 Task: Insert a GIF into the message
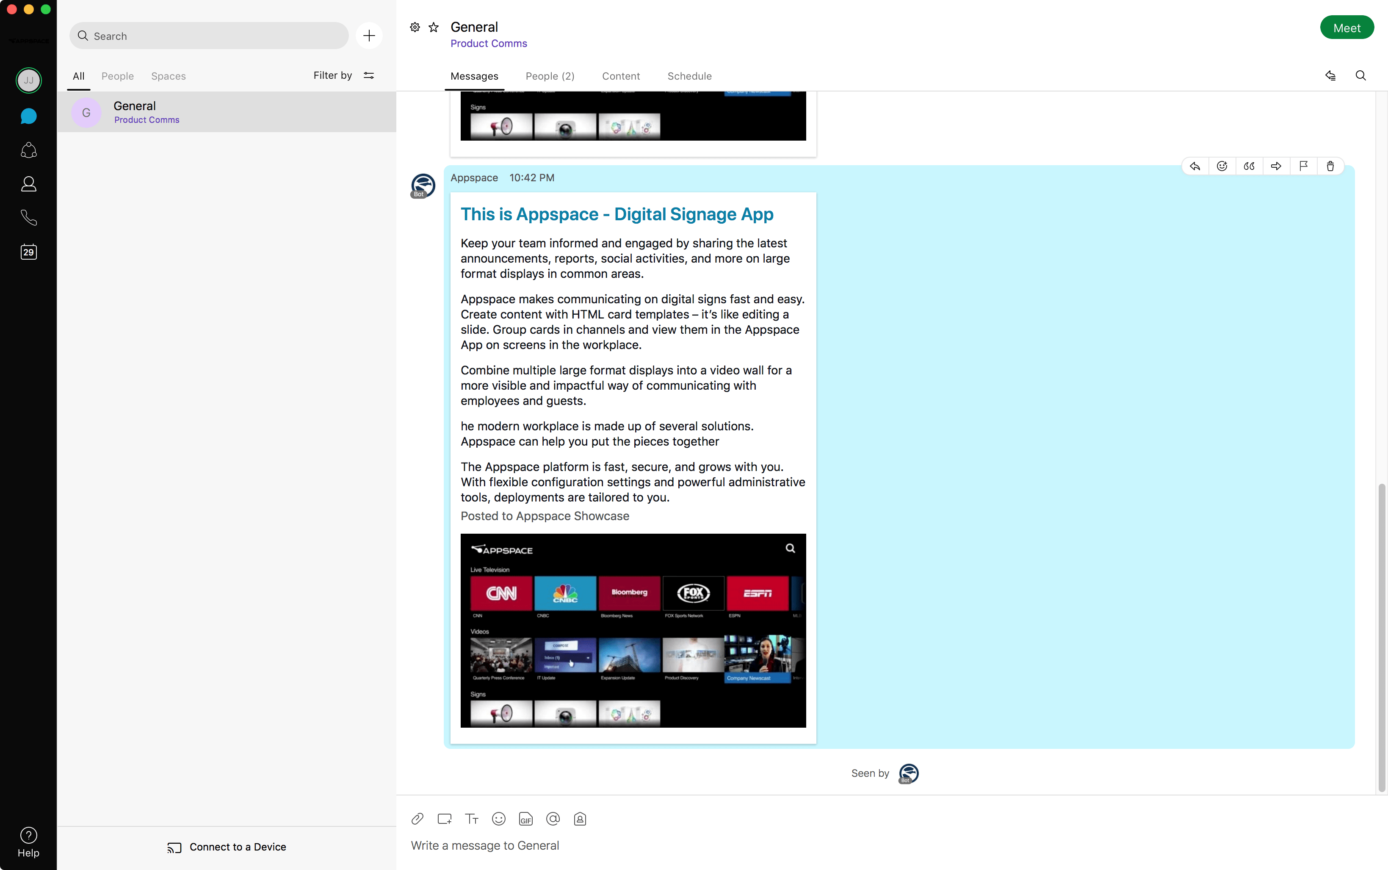click(525, 818)
